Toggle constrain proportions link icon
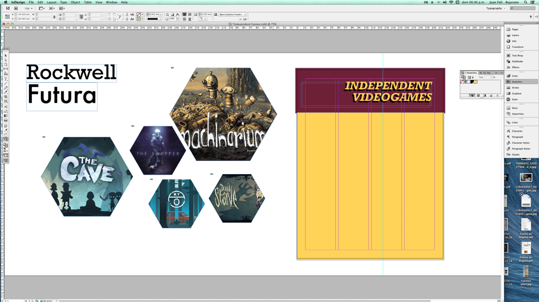The image size is (539, 302). pyautogui.click(x=54, y=17)
